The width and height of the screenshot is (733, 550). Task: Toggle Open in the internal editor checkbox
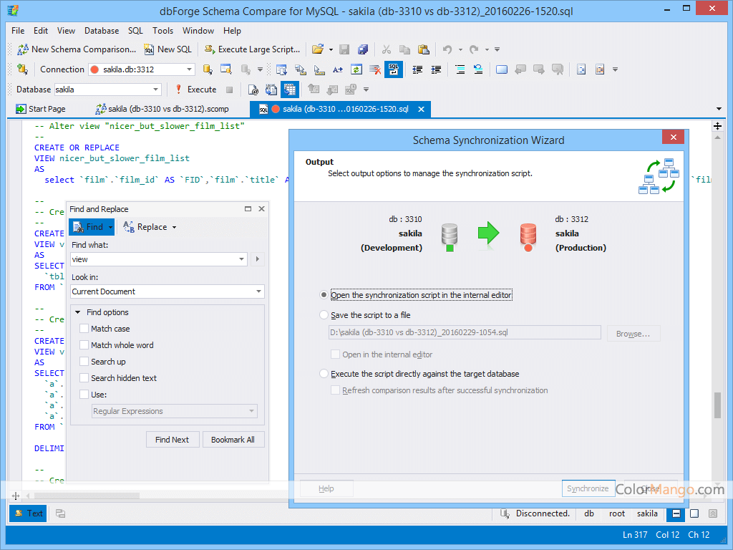[x=335, y=354]
